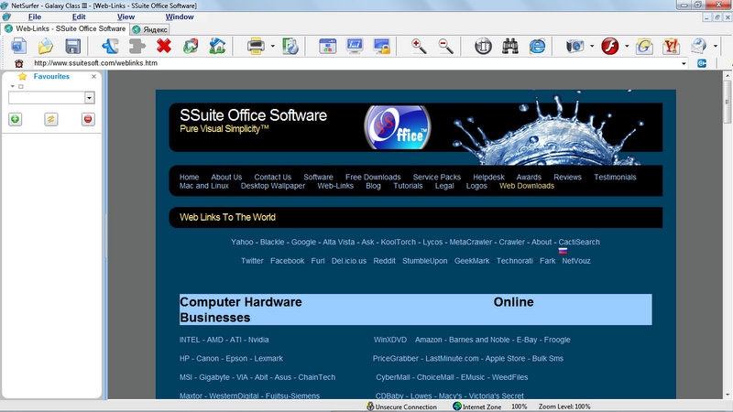
Task: Open the Yahoo mail icon
Action: click(x=672, y=47)
